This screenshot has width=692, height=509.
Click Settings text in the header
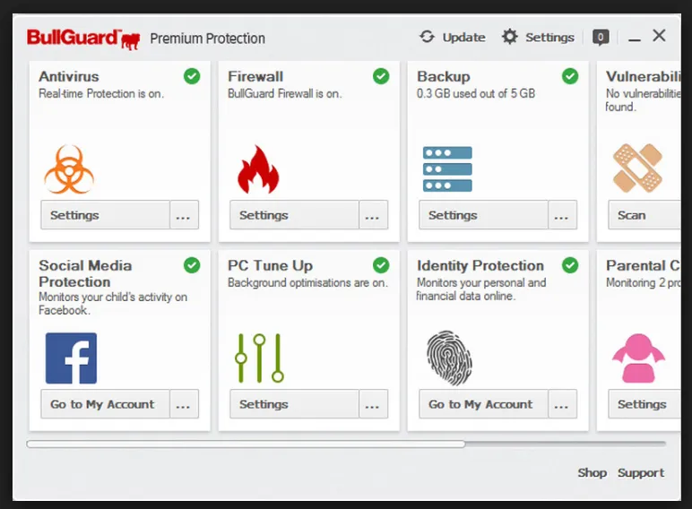549,38
